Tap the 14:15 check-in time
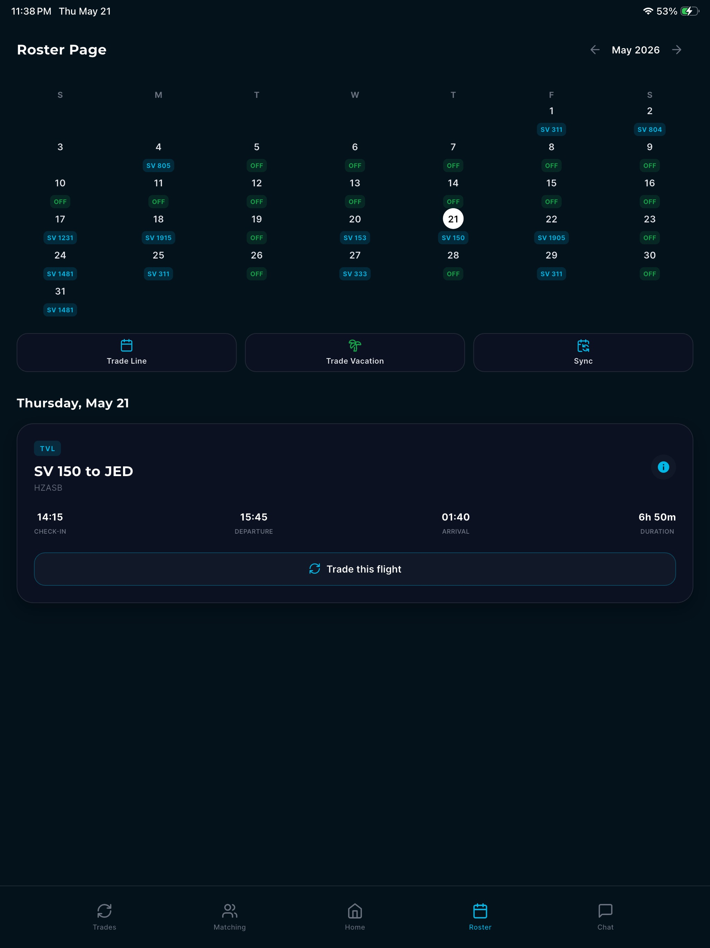This screenshot has width=710, height=948. 50,517
